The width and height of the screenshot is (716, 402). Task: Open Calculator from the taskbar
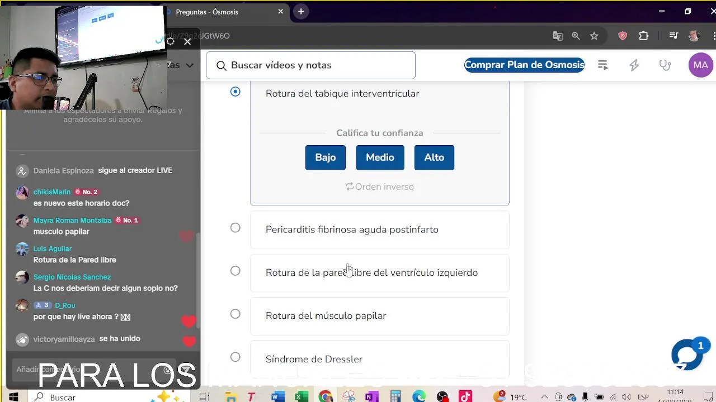click(395, 397)
